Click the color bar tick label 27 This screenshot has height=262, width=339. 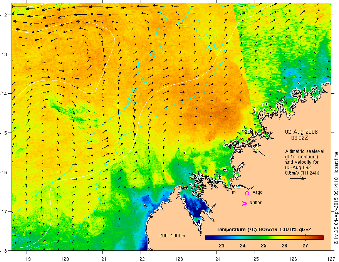coord(305,245)
